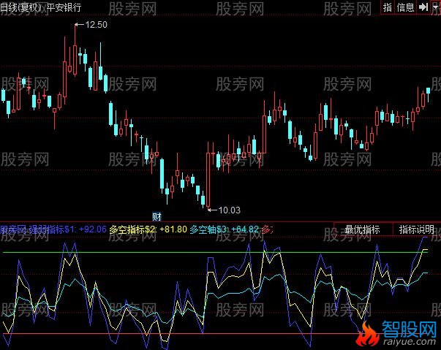
Task: Click the red 多 label in legend
Action: click(267, 229)
